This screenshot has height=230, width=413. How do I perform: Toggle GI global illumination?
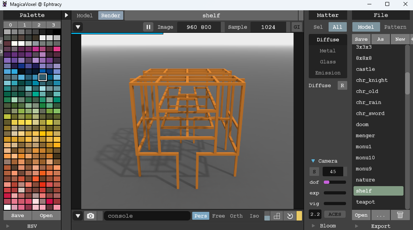(x=296, y=27)
